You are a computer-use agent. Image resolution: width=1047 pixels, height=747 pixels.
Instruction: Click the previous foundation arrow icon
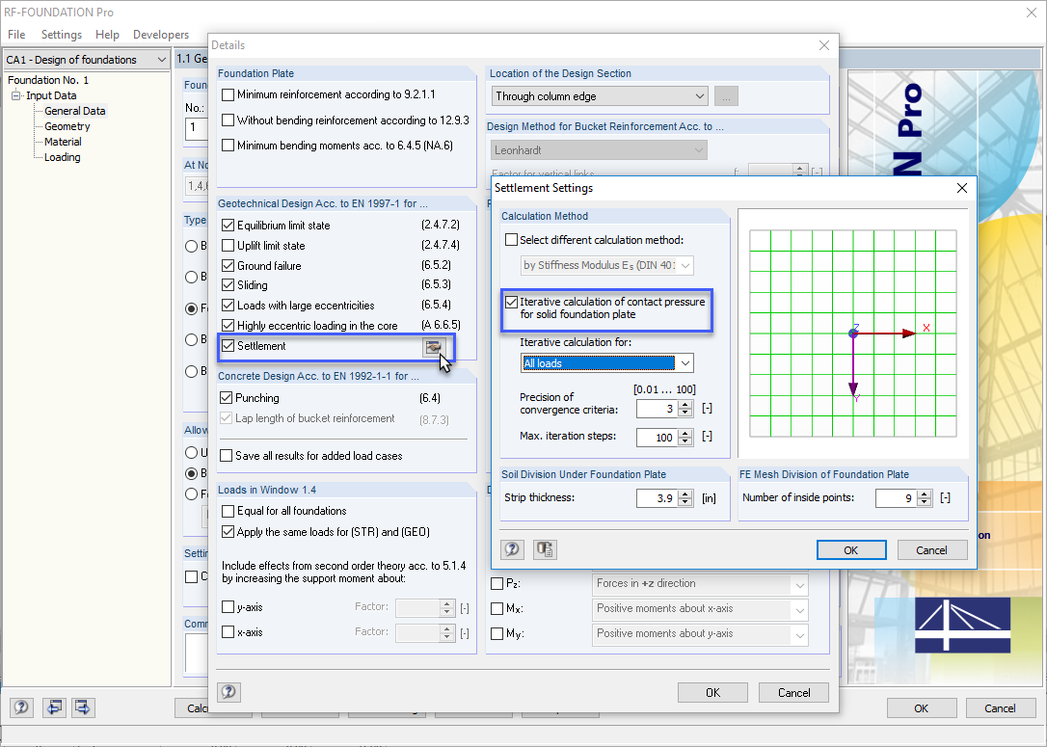(x=54, y=707)
